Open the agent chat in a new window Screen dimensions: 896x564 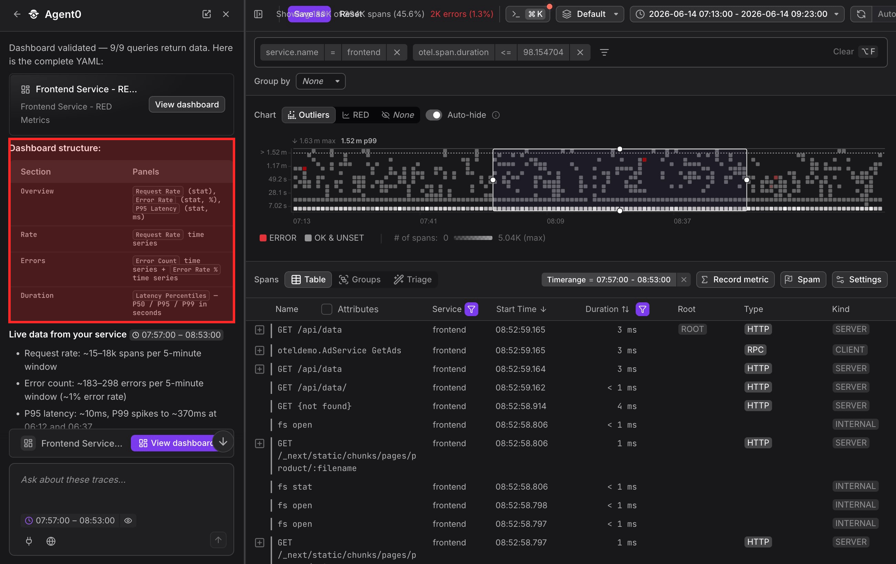point(207,14)
